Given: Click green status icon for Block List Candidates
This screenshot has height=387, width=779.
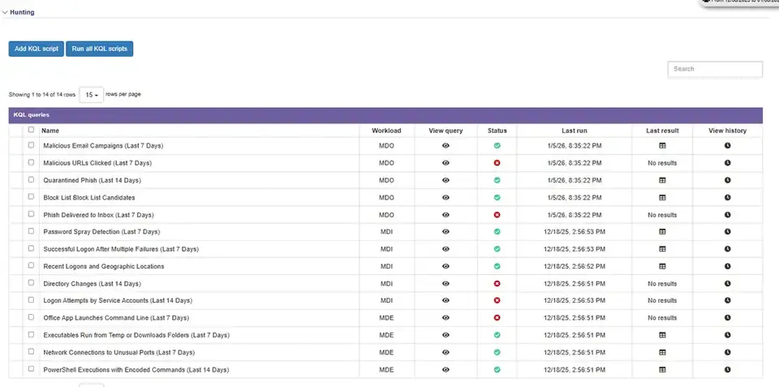Looking at the screenshot, I should click(497, 197).
